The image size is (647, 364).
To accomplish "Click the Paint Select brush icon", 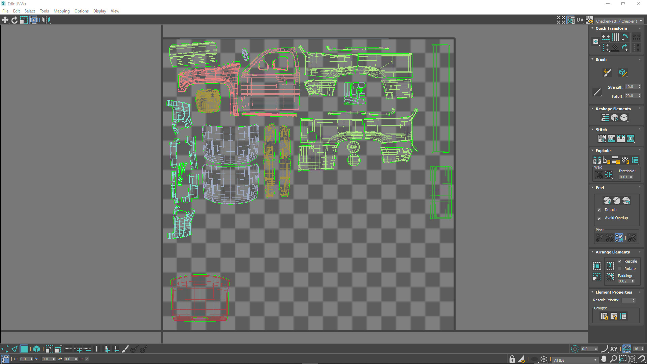I will [x=125, y=349].
